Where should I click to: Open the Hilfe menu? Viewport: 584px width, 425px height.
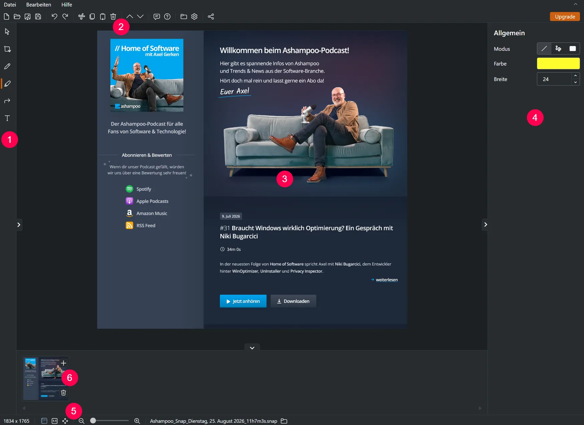(x=67, y=5)
